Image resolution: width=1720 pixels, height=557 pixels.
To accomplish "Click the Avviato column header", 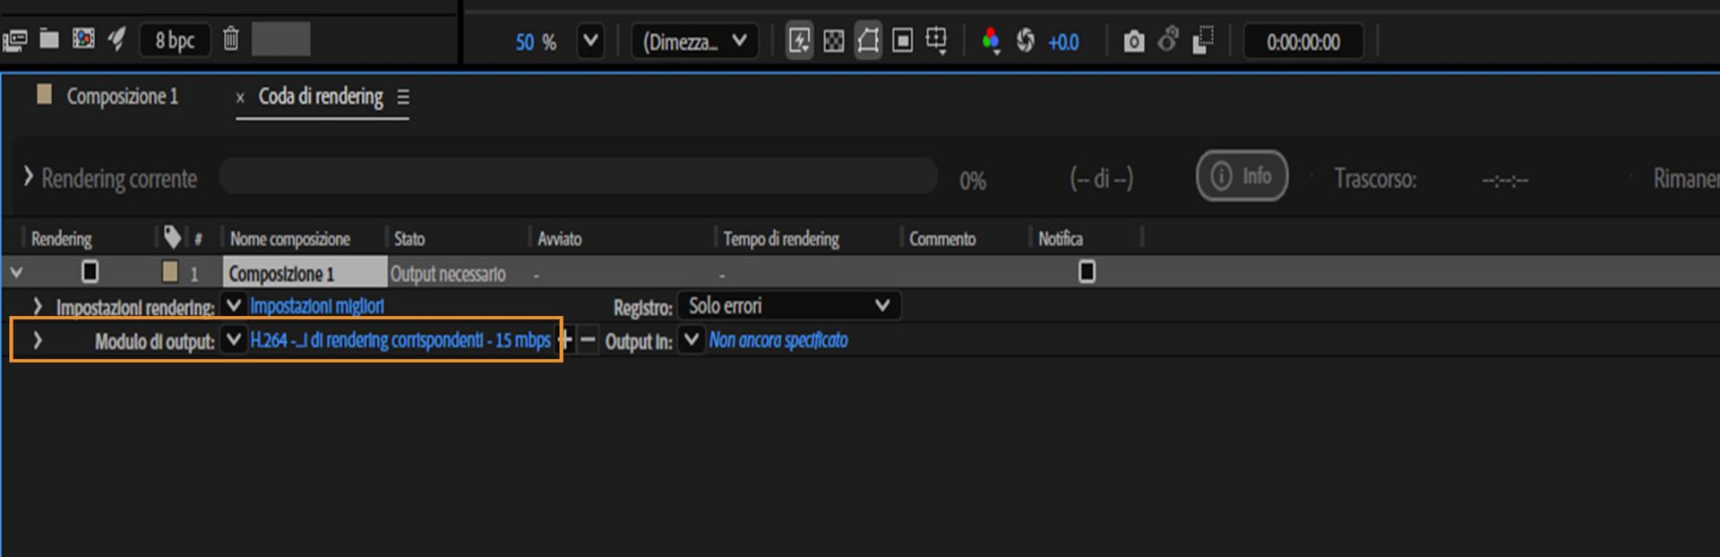I will (x=560, y=239).
